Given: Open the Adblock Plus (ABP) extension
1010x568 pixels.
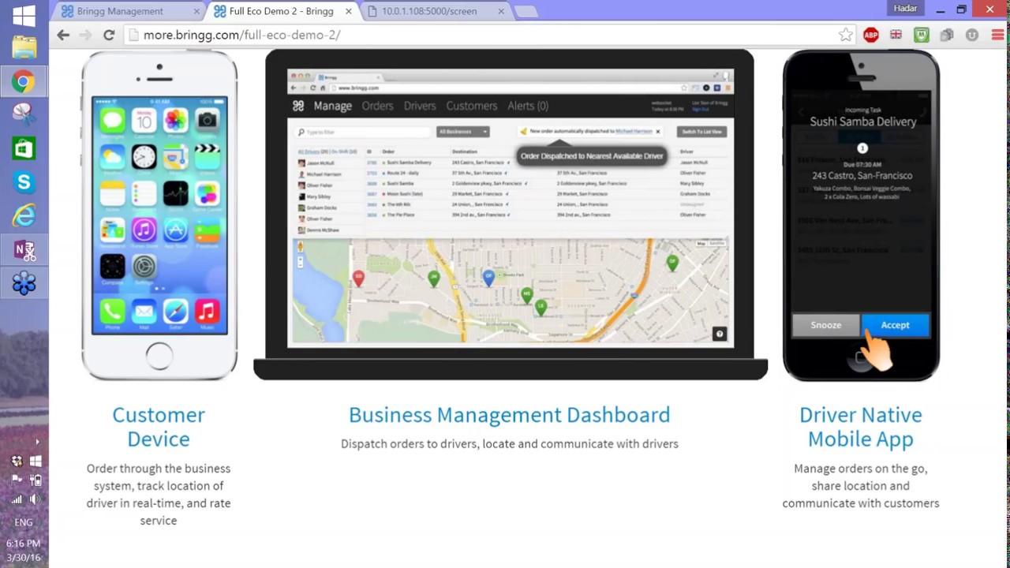Looking at the screenshot, I should click(871, 35).
